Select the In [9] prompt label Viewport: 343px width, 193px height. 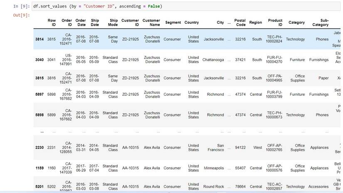21,6
